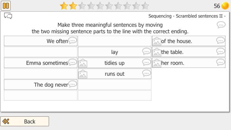Open the chat bubbles icon under pause

[x=8, y=16]
